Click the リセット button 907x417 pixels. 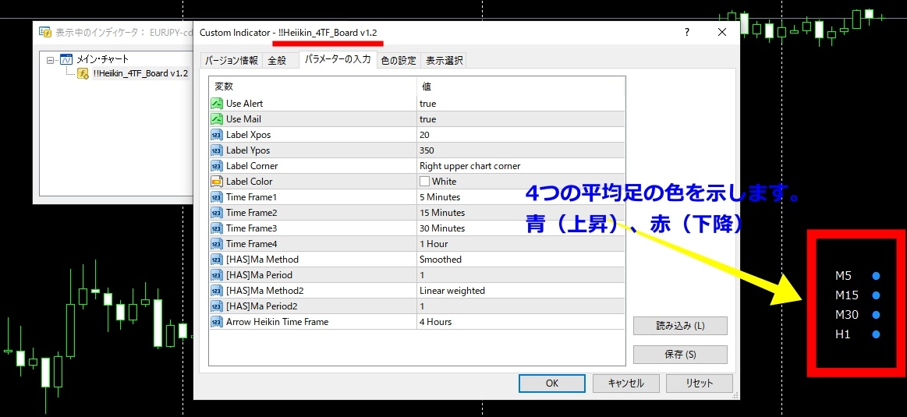[x=699, y=383]
